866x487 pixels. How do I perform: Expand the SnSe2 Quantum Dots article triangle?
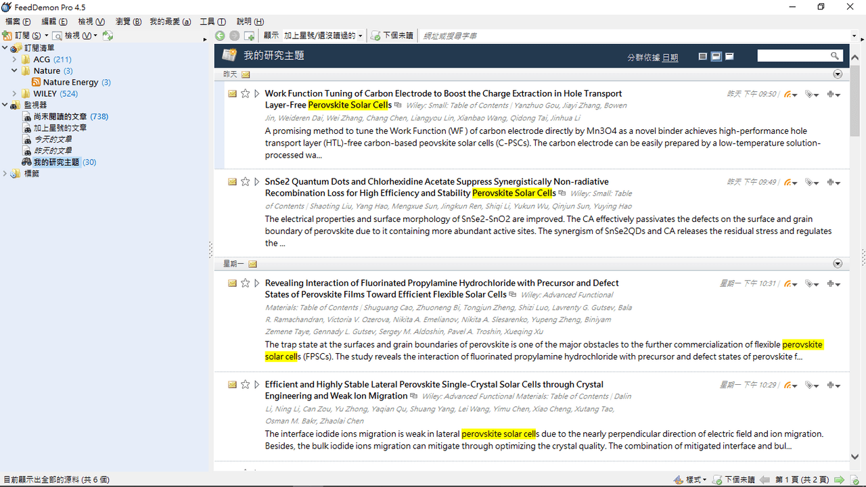click(x=257, y=182)
